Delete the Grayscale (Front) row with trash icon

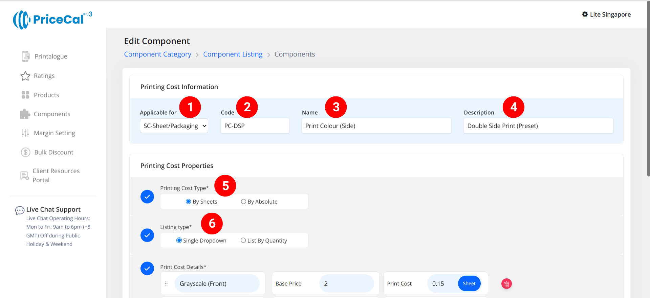(x=506, y=284)
